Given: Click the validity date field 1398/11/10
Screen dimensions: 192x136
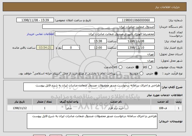Looking at the screenshot, I should tap(136, 48).
